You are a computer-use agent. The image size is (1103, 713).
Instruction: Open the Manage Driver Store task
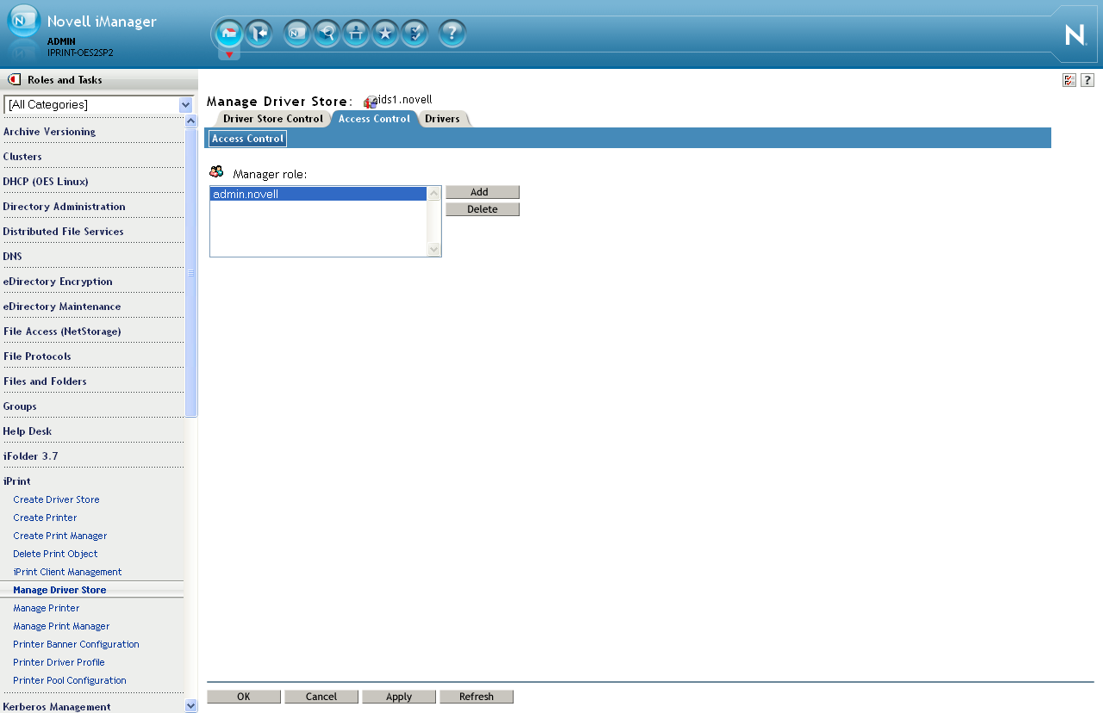coord(59,590)
